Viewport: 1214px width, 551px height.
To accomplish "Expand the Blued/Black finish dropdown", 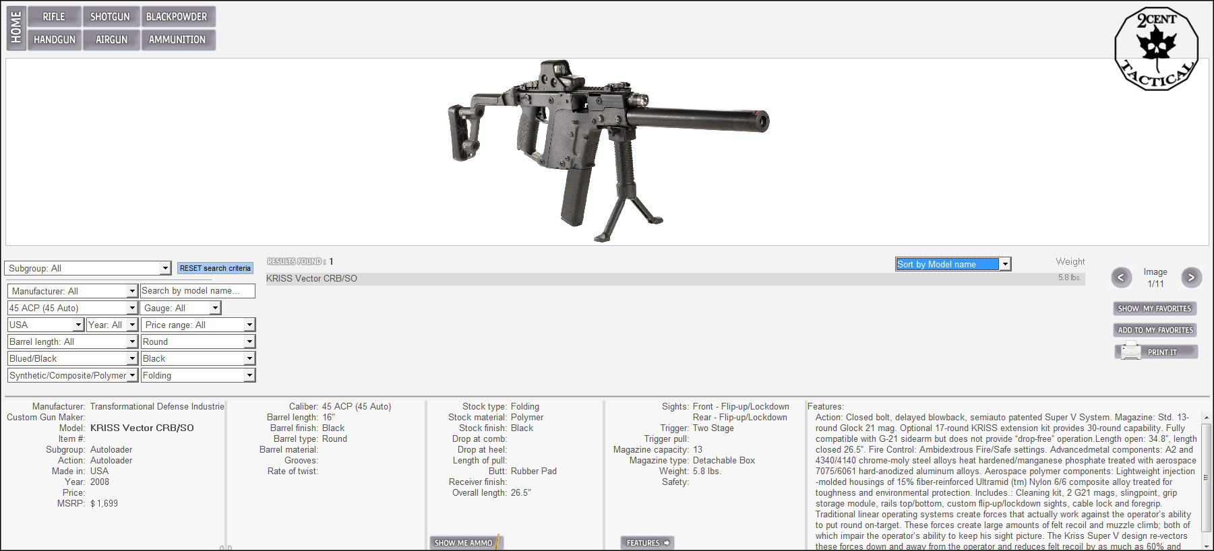I will point(132,358).
